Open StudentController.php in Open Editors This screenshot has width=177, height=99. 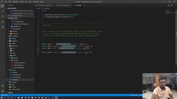[19, 11]
